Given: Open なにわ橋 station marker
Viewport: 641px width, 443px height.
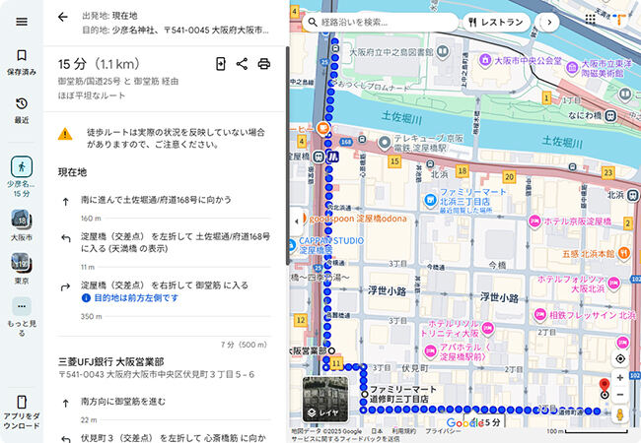Looking at the screenshot, I should pyautogui.click(x=610, y=115).
